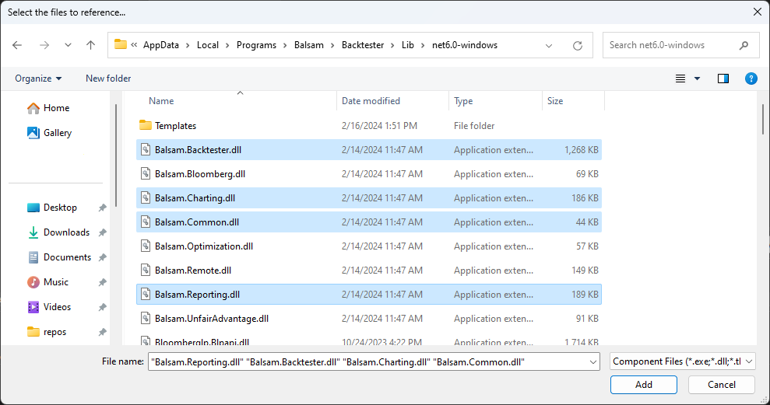Navigate to Balsam breadcrumb segment
The width and height of the screenshot is (770, 405).
309,45
